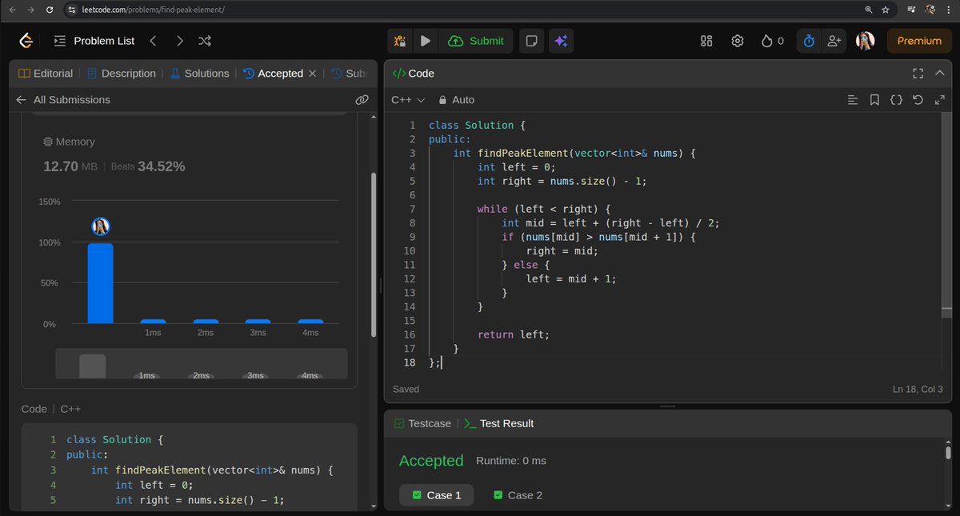This screenshot has height=516, width=960.
Task: Close the Accepted tab
Action: click(x=313, y=74)
